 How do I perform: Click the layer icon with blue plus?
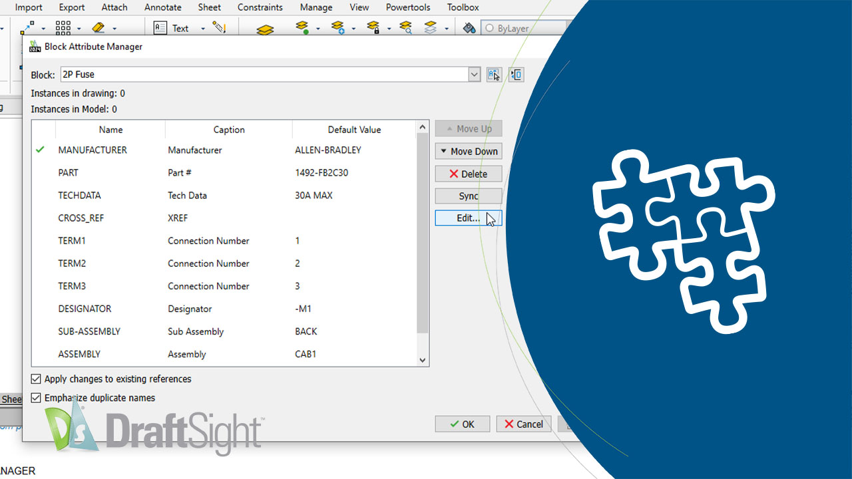[337, 28]
